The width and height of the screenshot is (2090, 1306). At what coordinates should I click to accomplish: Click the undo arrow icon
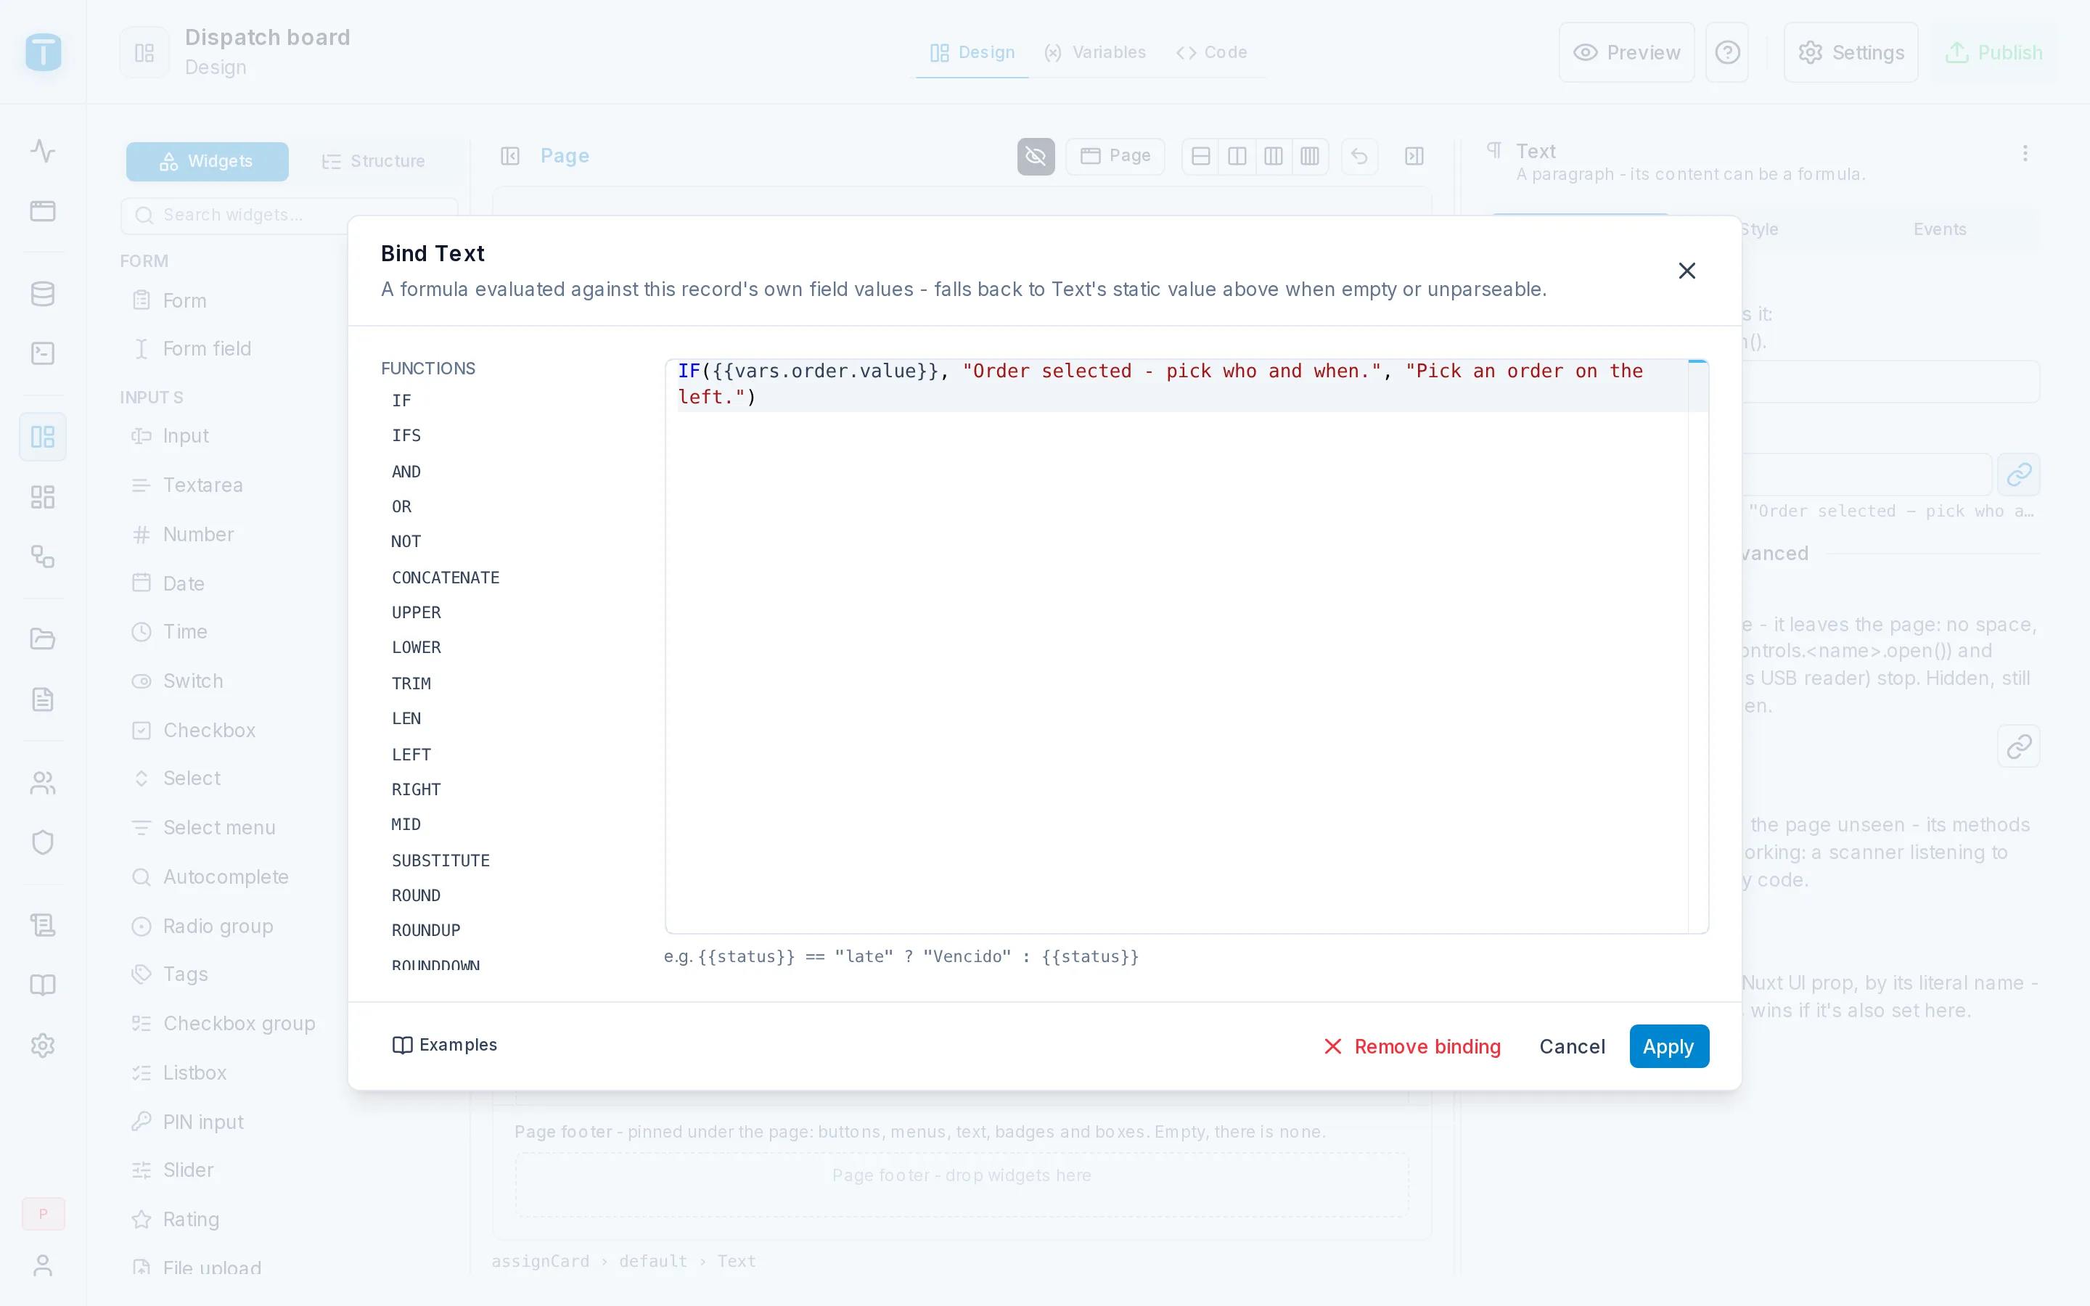tap(1359, 156)
